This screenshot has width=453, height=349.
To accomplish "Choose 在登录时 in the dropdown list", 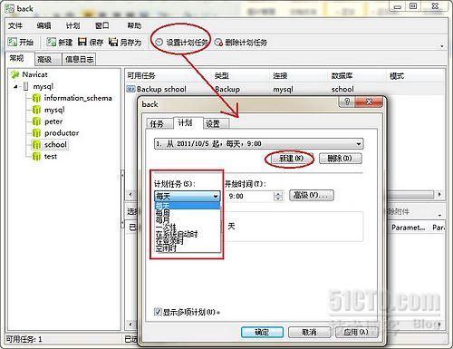I will (188, 241).
